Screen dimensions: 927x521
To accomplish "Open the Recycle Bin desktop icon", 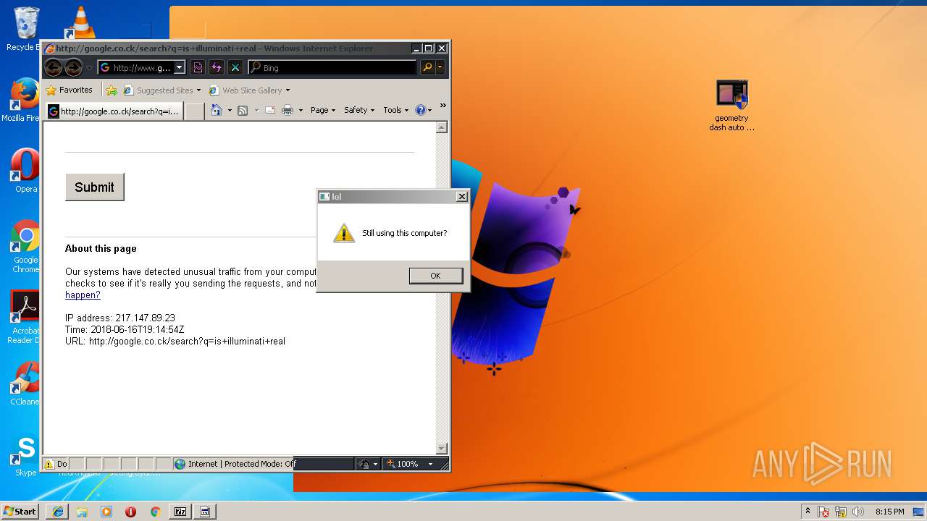I will pos(27,29).
